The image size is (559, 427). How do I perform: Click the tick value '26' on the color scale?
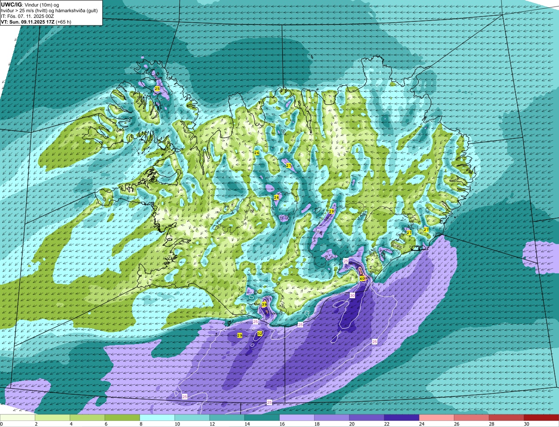pyautogui.click(x=457, y=424)
